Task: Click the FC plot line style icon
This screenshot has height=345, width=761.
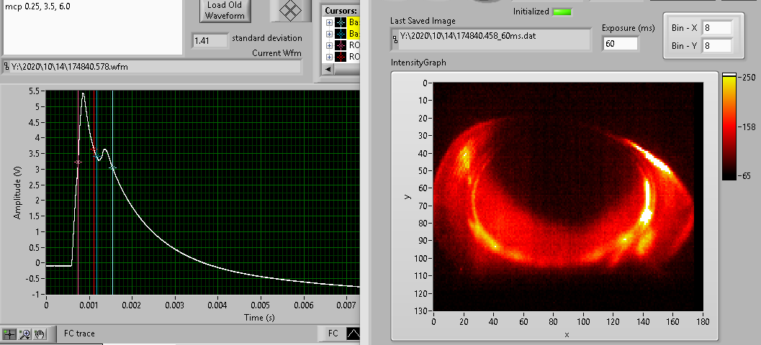Action: 353,333
